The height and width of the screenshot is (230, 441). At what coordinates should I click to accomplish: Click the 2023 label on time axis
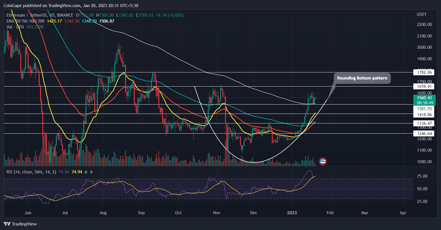292,213
